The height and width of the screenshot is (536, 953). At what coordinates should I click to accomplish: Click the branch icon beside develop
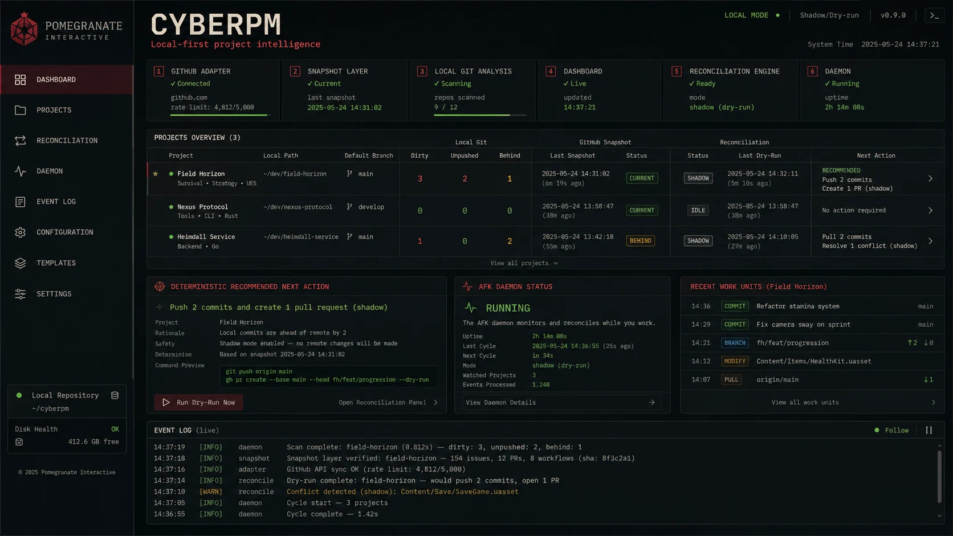point(349,207)
